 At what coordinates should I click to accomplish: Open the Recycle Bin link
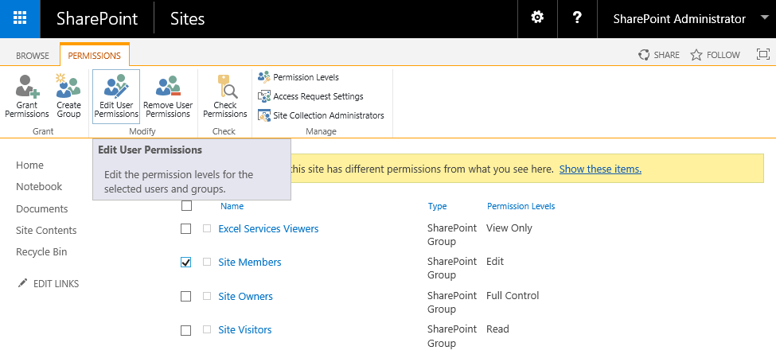pyautogui.click(x=41, y=251)
